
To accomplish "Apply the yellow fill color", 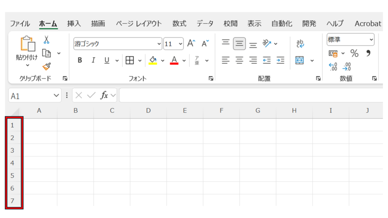I will (x=153, y=61).
